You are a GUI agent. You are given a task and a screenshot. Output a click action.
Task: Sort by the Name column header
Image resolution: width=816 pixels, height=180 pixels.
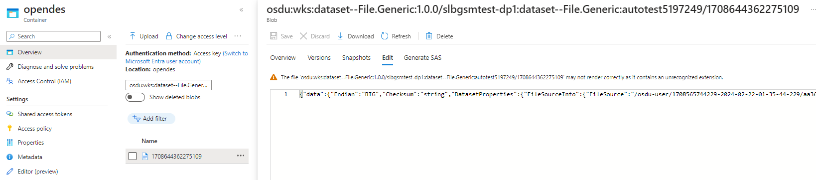[x=149, y=141]
